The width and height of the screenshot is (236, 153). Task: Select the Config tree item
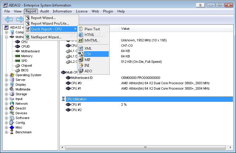(20, 123)
